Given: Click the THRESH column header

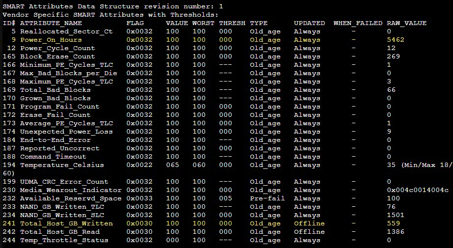Looking at the screenshot, I should [232, 23].
